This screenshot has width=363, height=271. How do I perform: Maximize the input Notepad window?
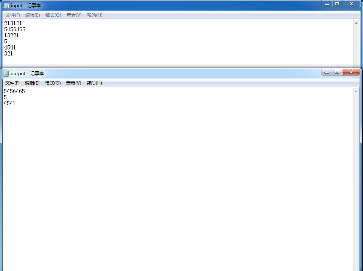click(x=337, y=4)
